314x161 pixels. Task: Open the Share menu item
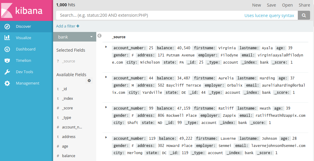pyautogui.click(x=304, y=5)
